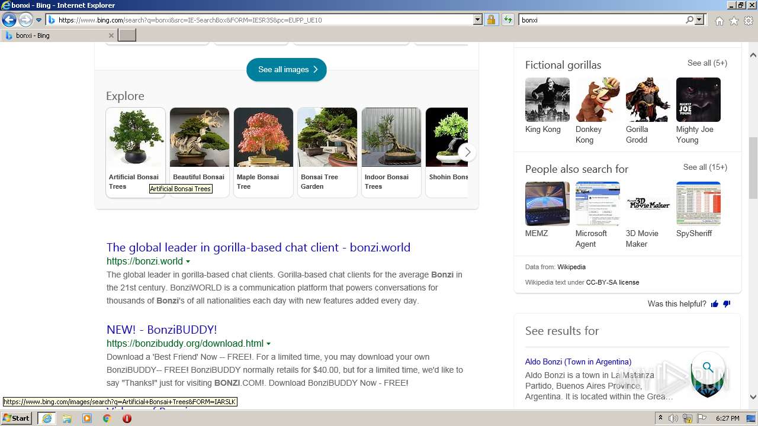Click the Internet Explorer taskbar icon
This screenshot has width=758, height=426.
click(x=46, y=418)
